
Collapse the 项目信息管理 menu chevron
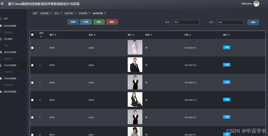tap(18, 26)
